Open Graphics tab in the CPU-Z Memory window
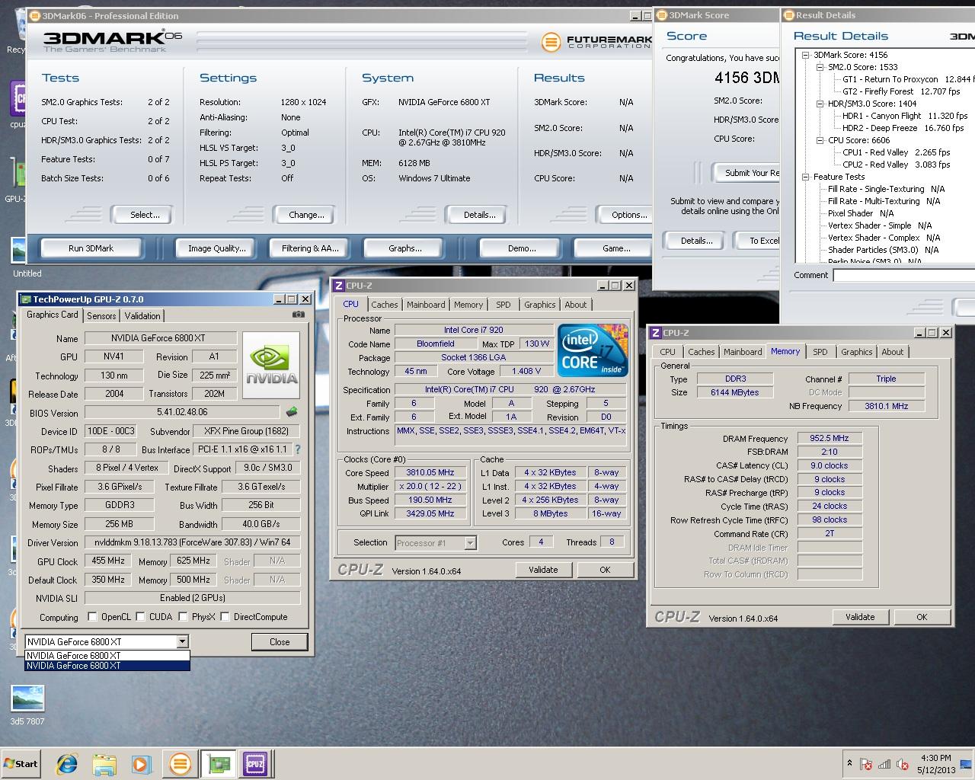975x780 pixels. pos(856,352)
